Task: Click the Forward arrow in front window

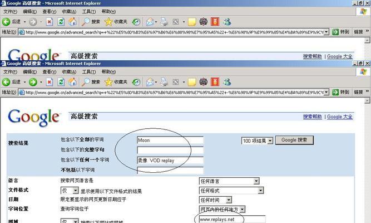Action: pos(33,82)
